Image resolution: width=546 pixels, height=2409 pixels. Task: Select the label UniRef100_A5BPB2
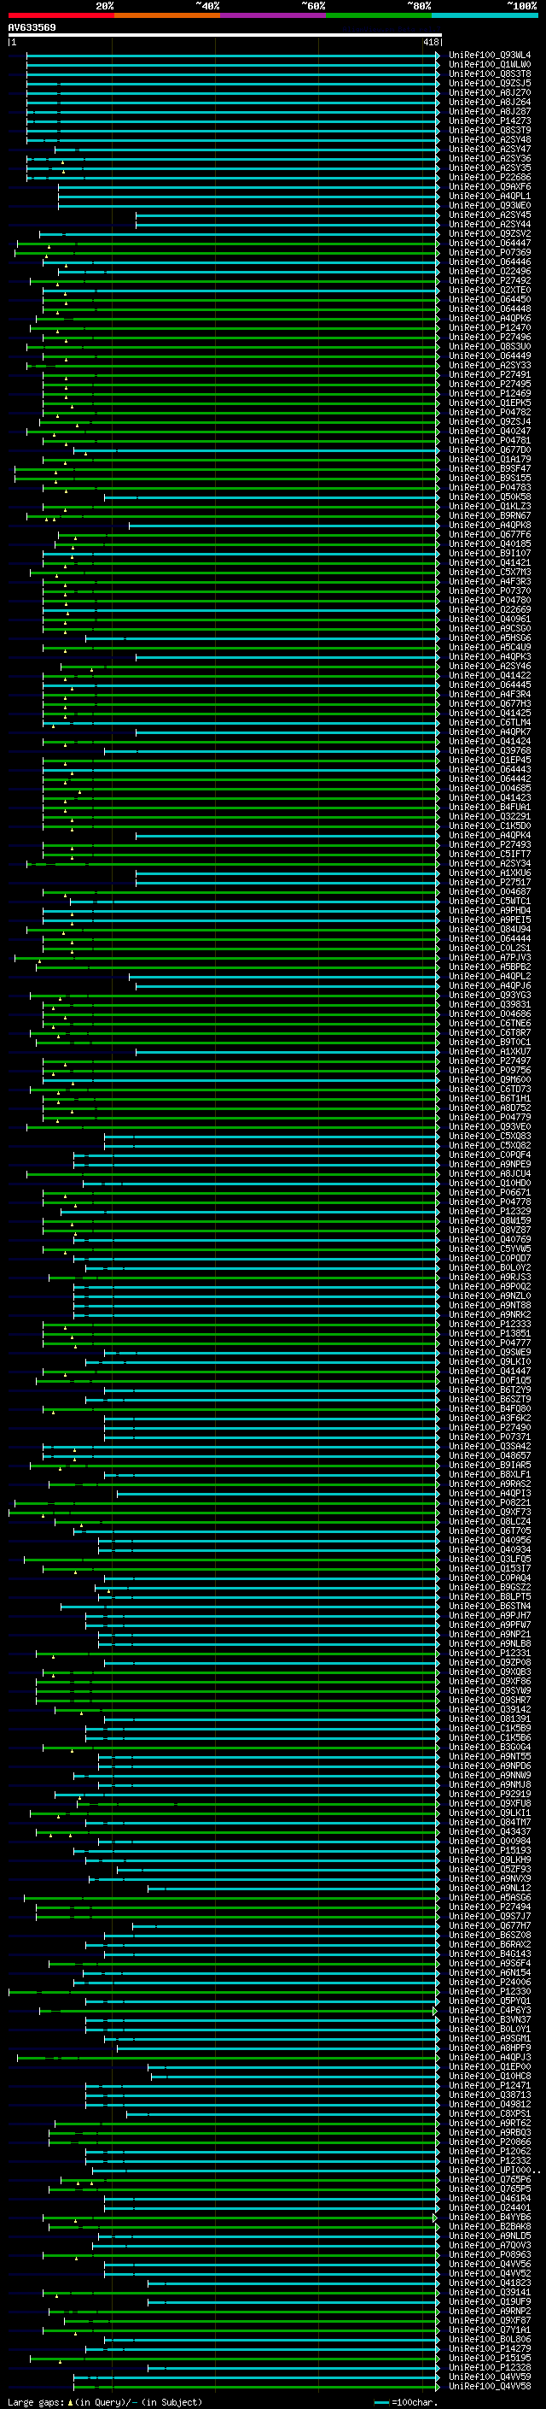(x=490, y=967)
